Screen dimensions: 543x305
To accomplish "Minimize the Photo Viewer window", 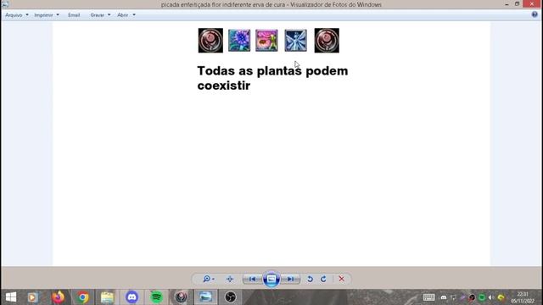I will point(507,4).
